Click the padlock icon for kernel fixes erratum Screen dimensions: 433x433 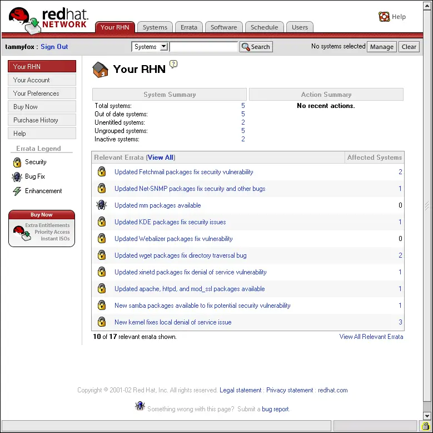pos(102,322)
